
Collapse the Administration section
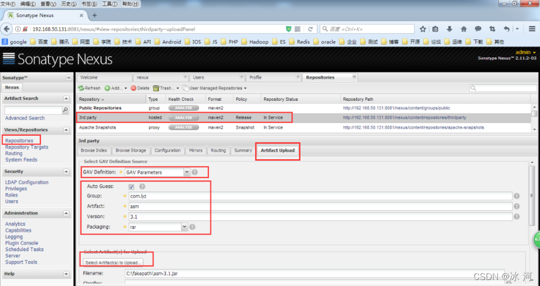(x=66, y=213)
